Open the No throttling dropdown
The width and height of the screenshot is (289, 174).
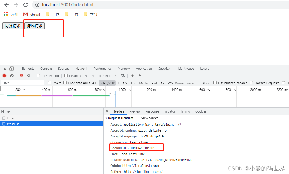tap(104, 76)
